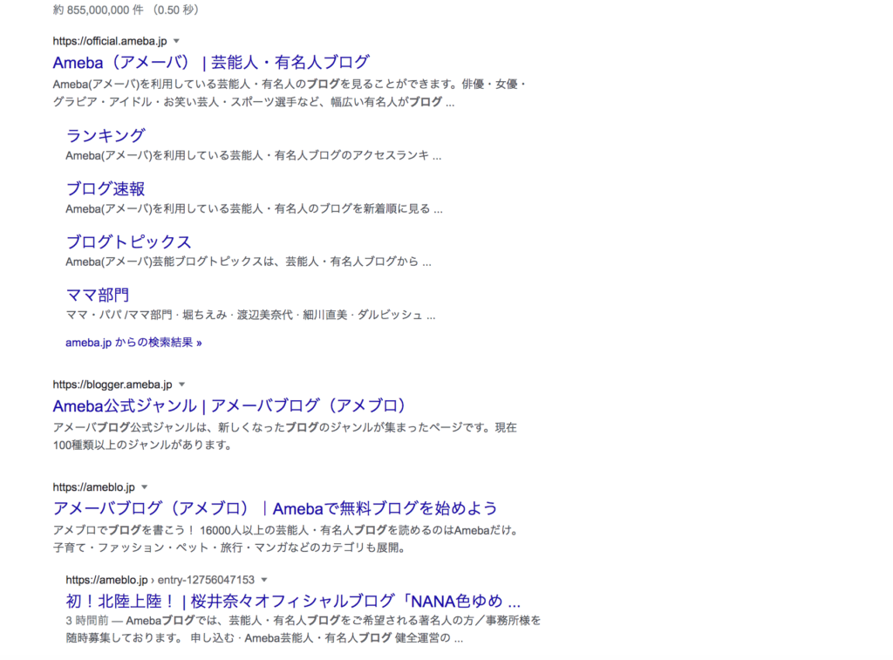Click the ランキング sitelink description snippet
The height and width of the screenshot is (660, 893).
click(254, 155)
